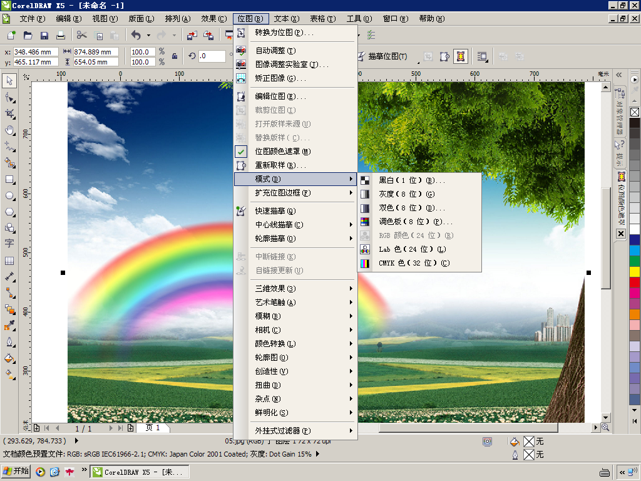This screenshot has width=641, height=481.
Task: Expand 模糊 submenu
Action: 295,316
